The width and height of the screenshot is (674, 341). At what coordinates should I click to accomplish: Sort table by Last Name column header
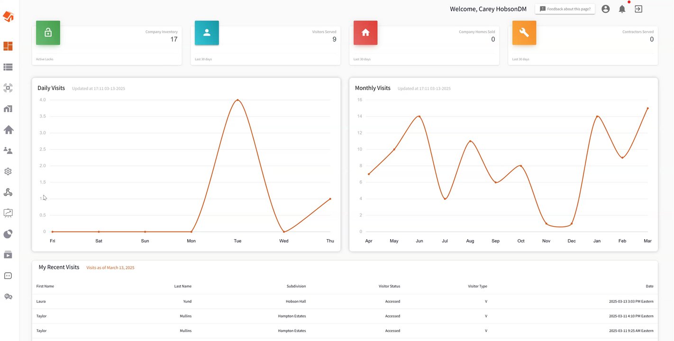pyautogui.click(x=182, y=286)
